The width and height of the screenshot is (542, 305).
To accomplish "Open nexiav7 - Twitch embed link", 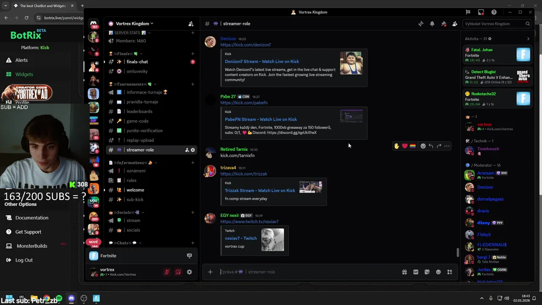I will [x=241, y=238].
